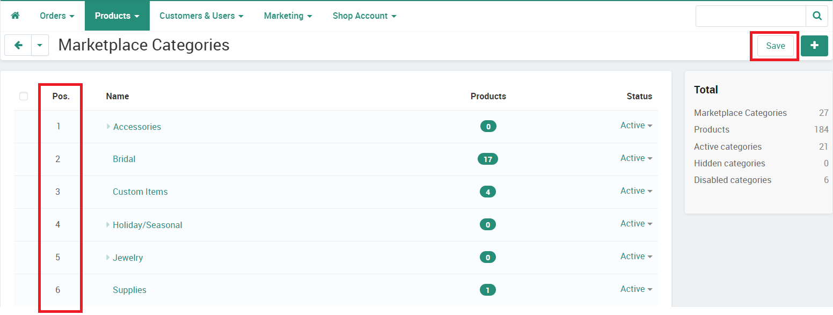Open the dropdown arrow next to the back button

(40, 45)
